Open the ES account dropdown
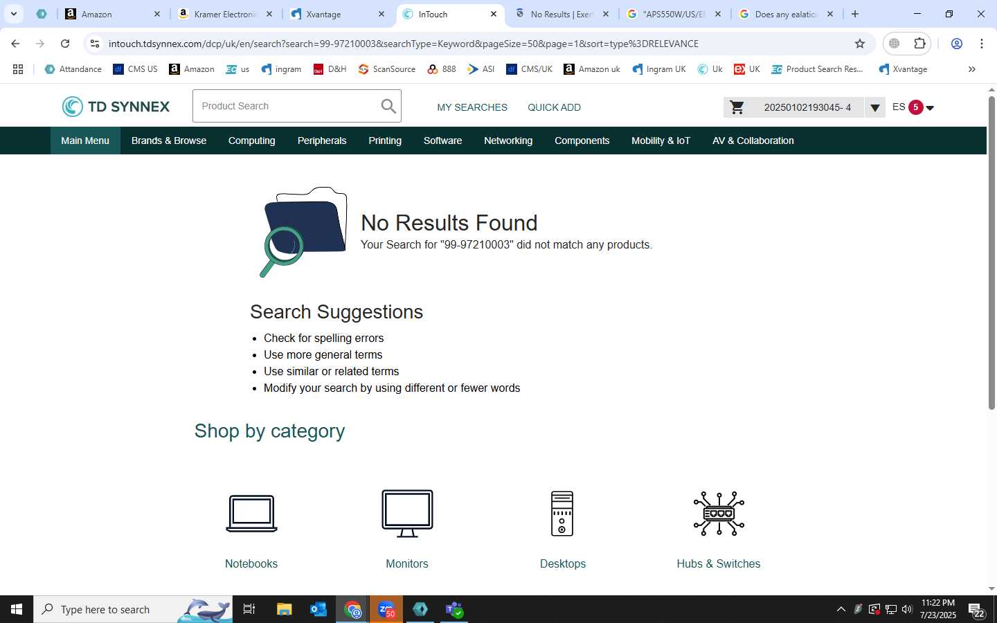The image size is (997, 623). pos(913,107)
